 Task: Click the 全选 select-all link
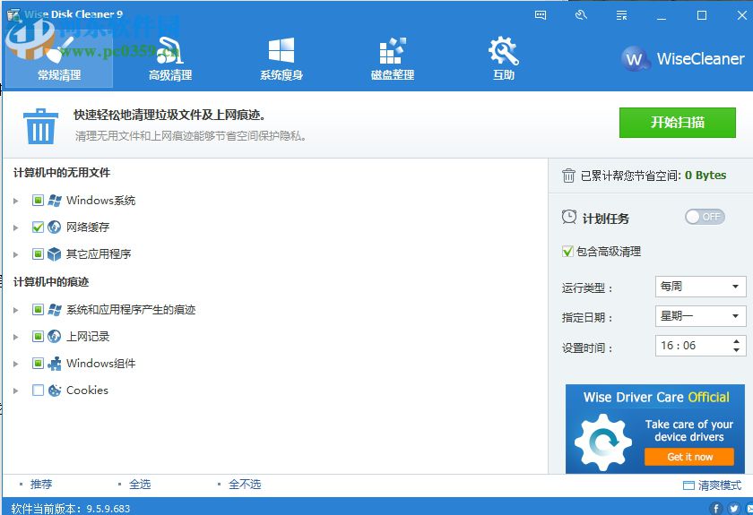click(x=140, y=485)
